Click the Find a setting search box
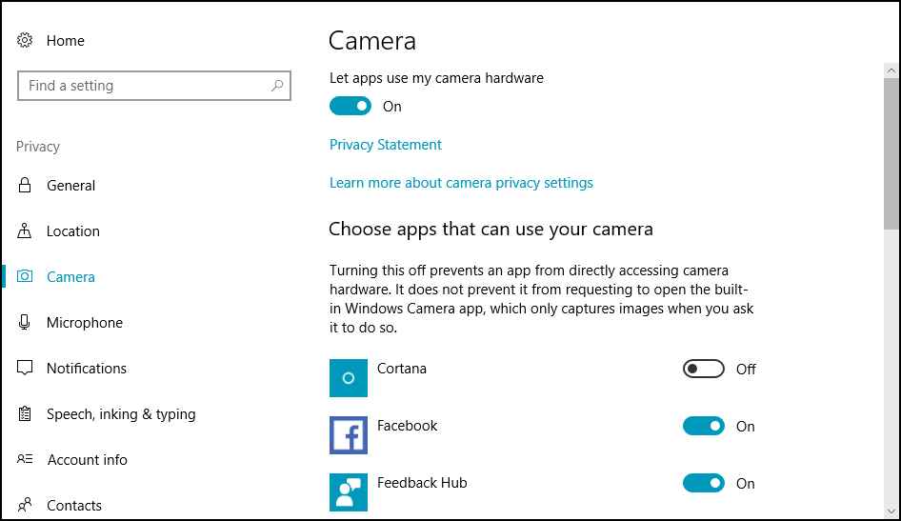This screenshot has width=901, height=521. 143,86
